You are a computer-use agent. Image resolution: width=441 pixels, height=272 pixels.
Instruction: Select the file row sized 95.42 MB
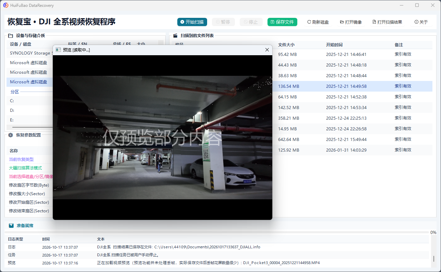pos(352,54)
